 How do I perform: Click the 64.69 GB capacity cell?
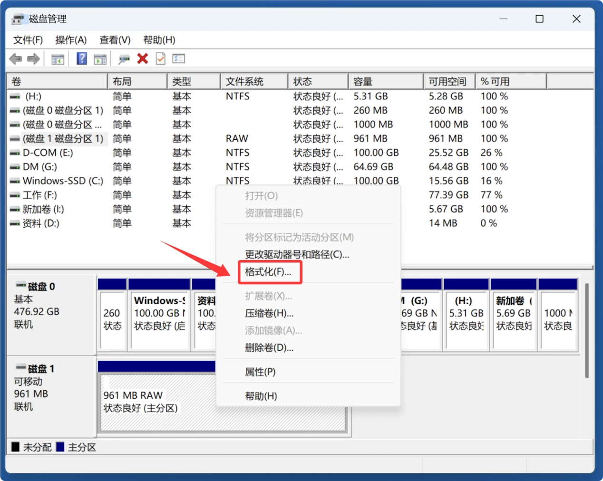373,167
